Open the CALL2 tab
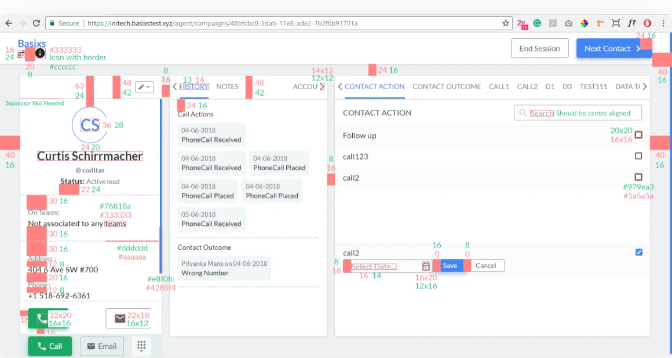Screen dimensions: 672x358 [x=527, y=87]
